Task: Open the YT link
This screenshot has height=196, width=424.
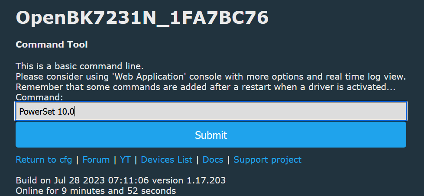Action: (x=125, y=160)
